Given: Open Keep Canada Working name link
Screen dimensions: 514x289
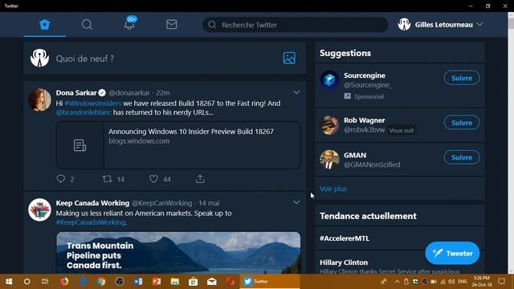Looking at the screenshot, I should 92,203.
